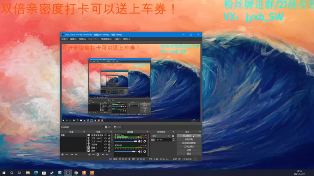
Task: Open the transition type dropdown
Action: (161, 136)
